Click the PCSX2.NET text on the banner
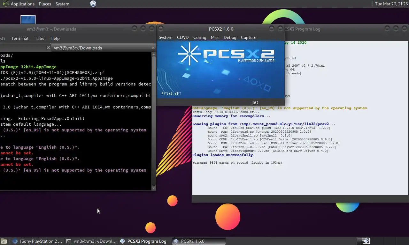 click(x=171, y=94)
